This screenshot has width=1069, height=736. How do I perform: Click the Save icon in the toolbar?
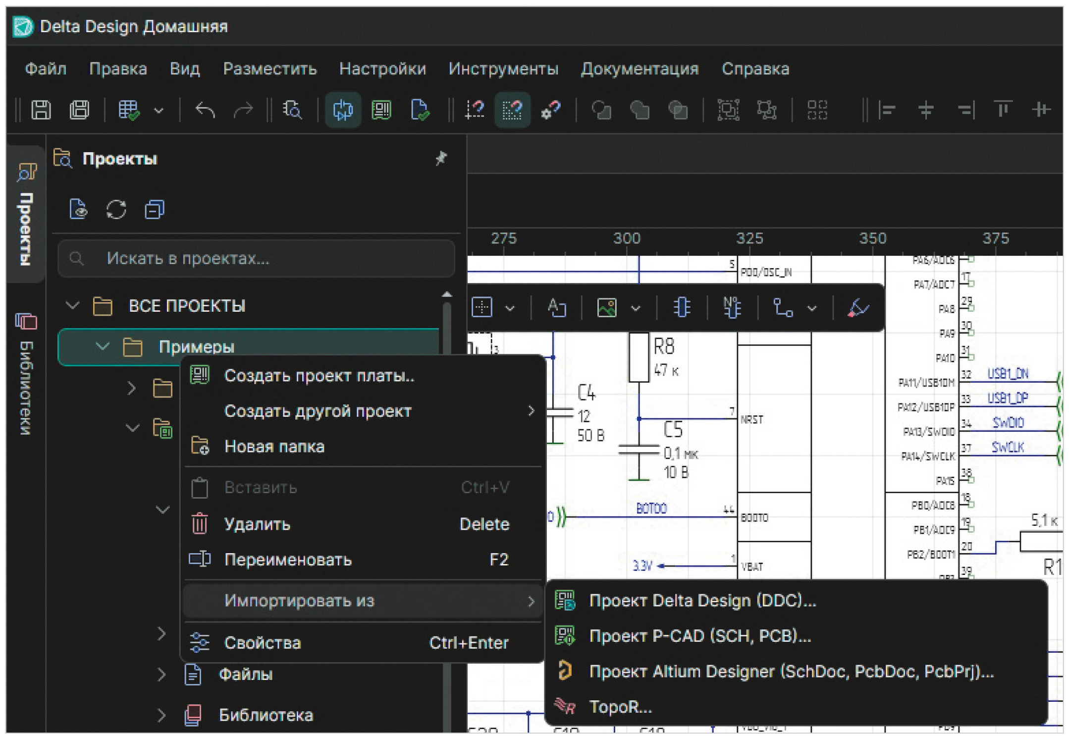(41, 110)
